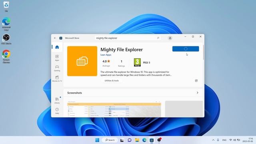
Task: Open Help in Store sidebar
Action: pos(57,111)
